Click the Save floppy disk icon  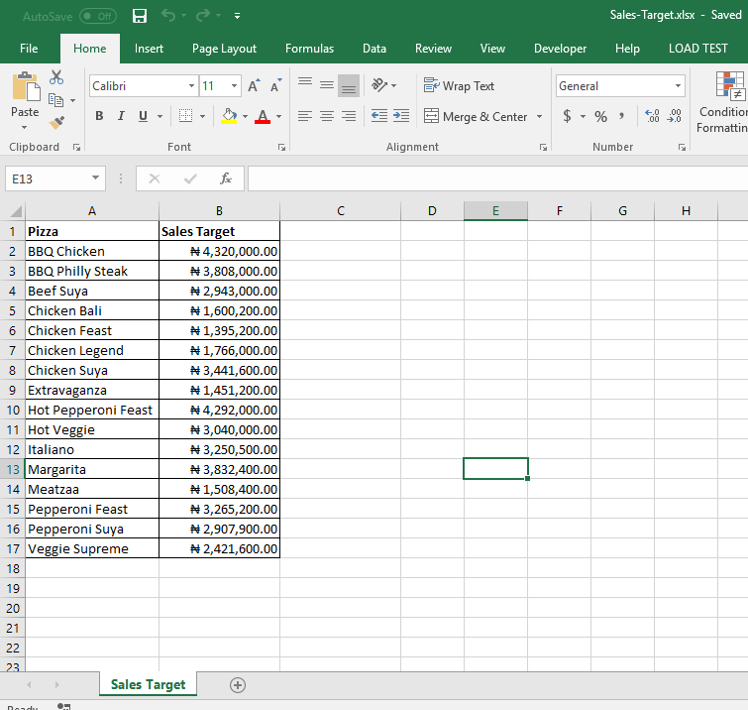140,16
